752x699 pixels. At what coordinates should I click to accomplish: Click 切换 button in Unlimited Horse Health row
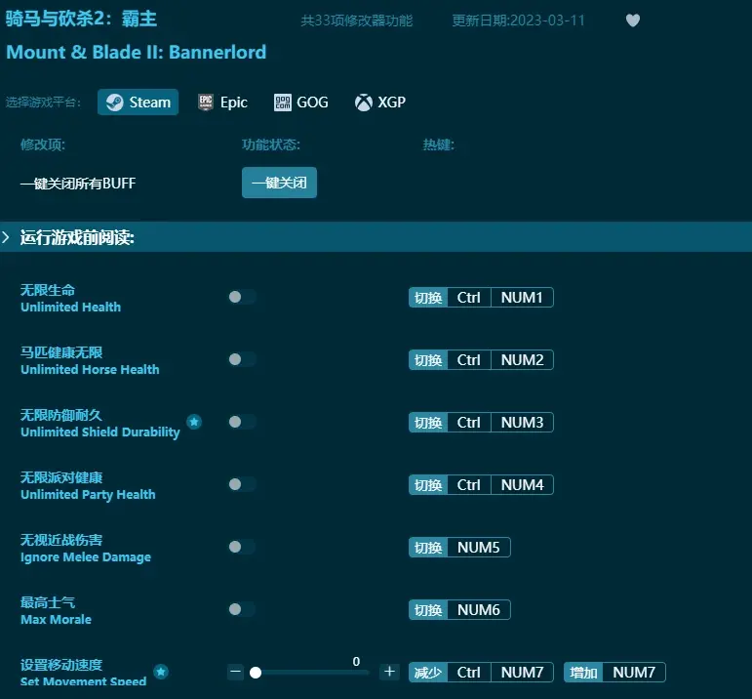(428, 360)
